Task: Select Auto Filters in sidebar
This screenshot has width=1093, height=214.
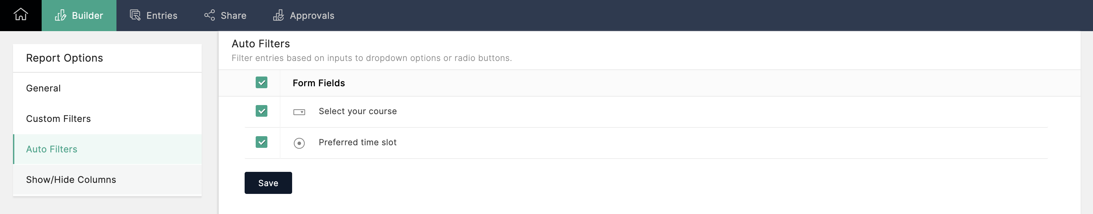Action: click(51, 149)
